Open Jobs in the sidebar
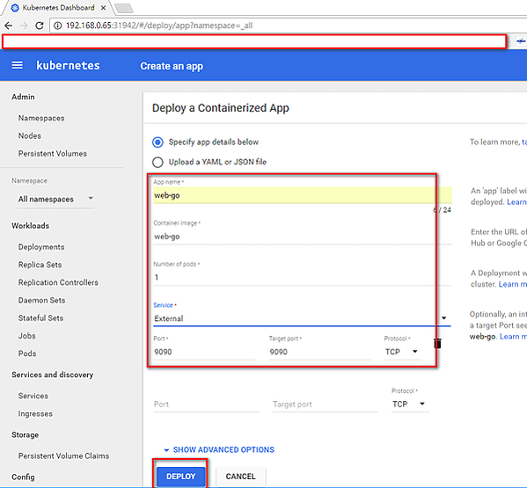This screenshot has height=488, width=527. click(27, 336)
